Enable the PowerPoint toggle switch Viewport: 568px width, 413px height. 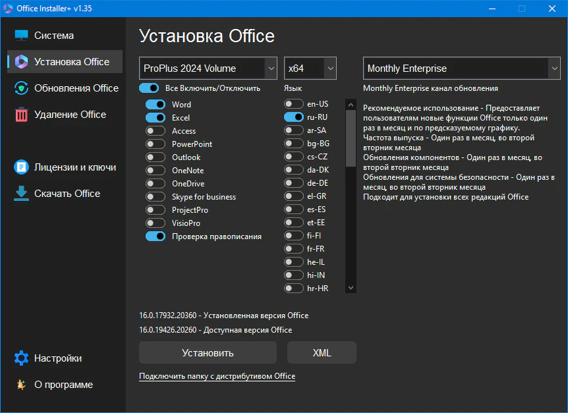click(x=156, y=144)
